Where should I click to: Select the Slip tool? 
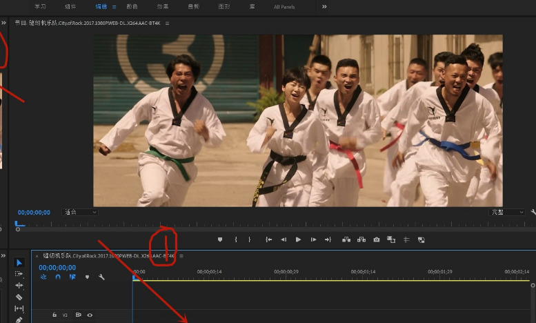19,309
